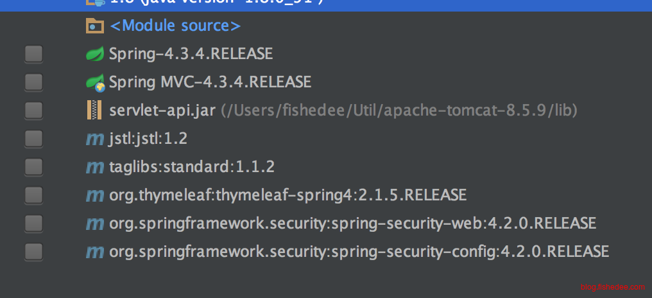Click the Spring MVC leaf-with-globe icon
Image resolution: width=652 pixels, height=298 pixels.
[95, 82]
